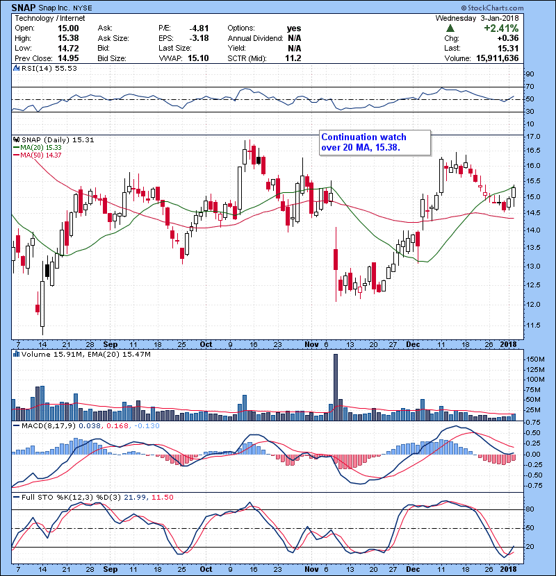Click the Oct label on price chart axis
The width and height of the screenshot is (556, 576).
206,345
